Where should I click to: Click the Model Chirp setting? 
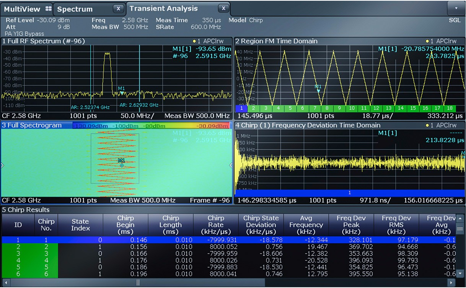(x=246, y=20)
